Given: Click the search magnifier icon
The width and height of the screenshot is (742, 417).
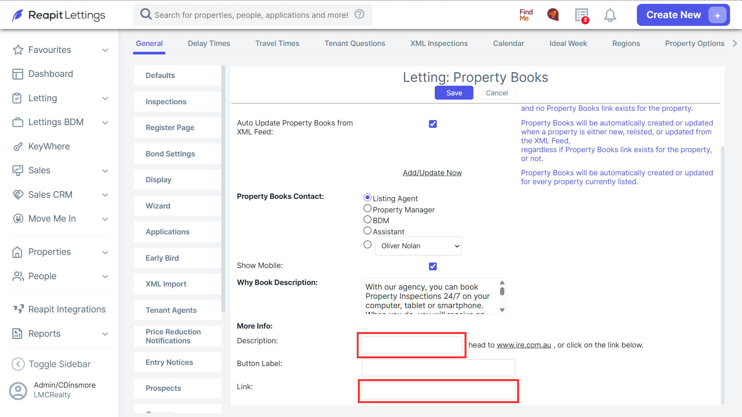Looking at the screenshot, I should click(146, 14).
